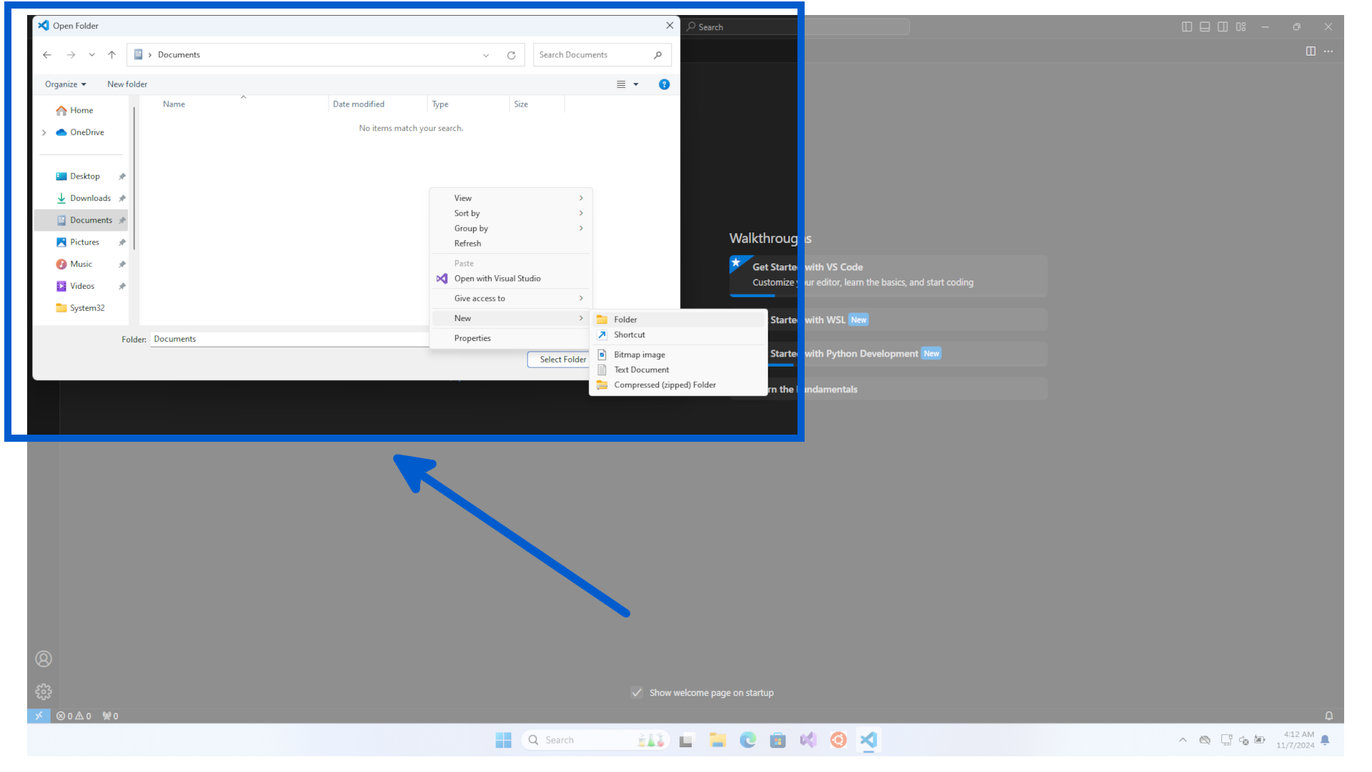Viewport: 1372px width, 772px height.
Task: Click the New folder button
Action: coord(127,84)
